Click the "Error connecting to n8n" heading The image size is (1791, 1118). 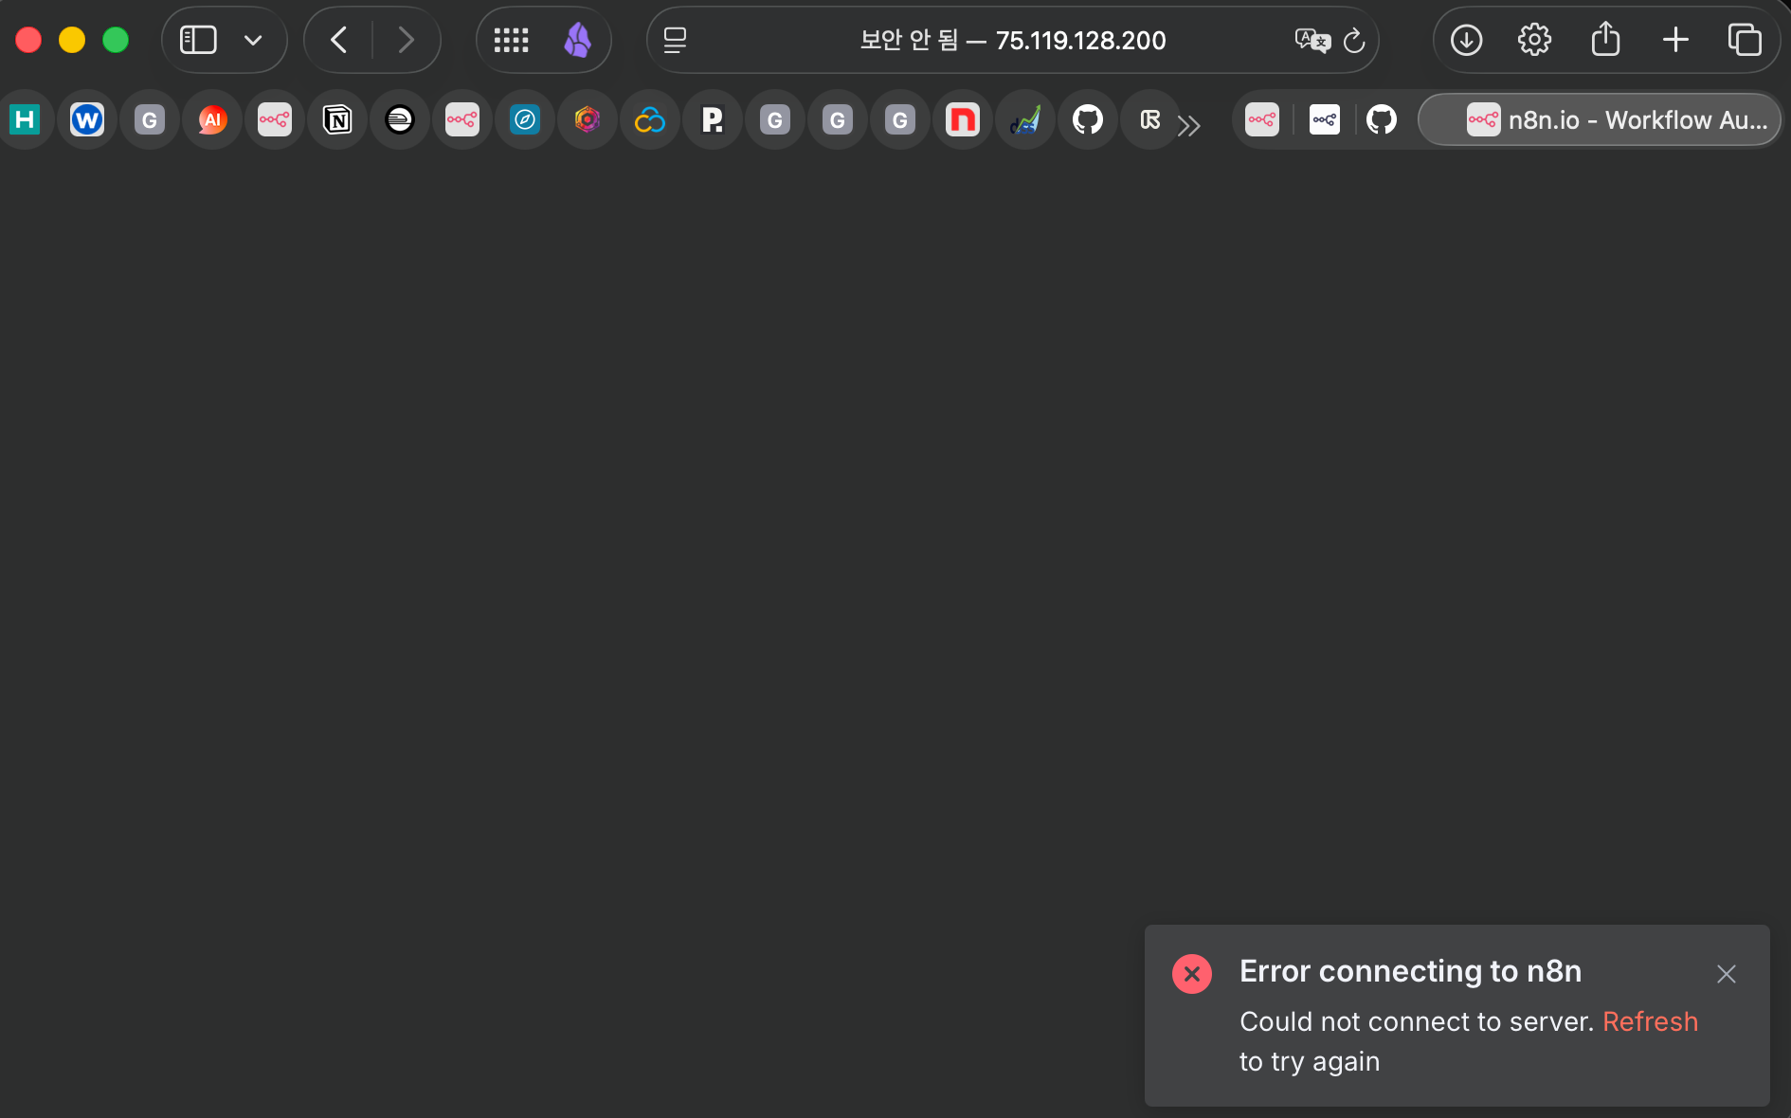(x=1411, y=971)
